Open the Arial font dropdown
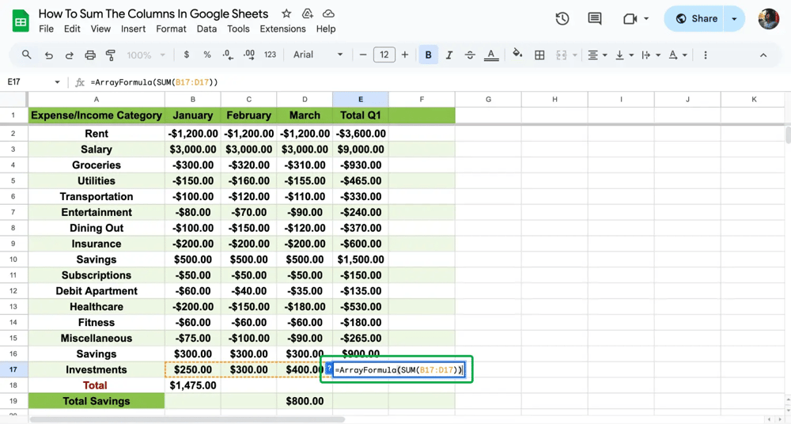The height and width of the screenshot is (424, 791). coord(318,55)
